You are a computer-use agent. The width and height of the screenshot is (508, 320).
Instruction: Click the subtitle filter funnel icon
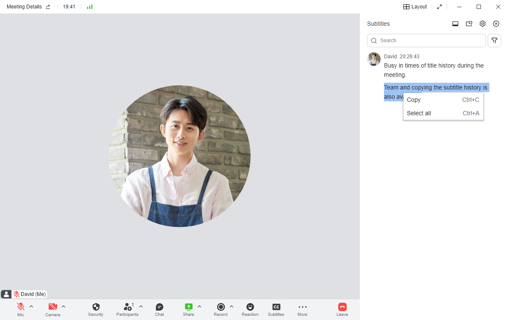(x=494, y=41)
